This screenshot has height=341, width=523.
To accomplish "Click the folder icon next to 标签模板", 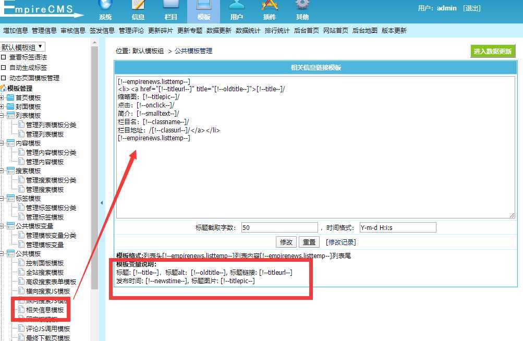I will coord(10,199).
